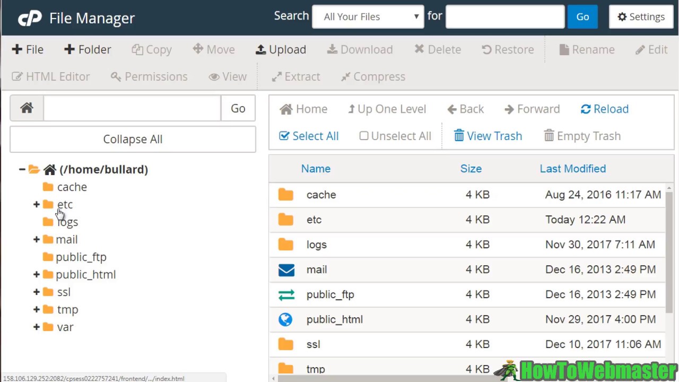
Task: Sort the list by Name column
Action: point(316,169)
